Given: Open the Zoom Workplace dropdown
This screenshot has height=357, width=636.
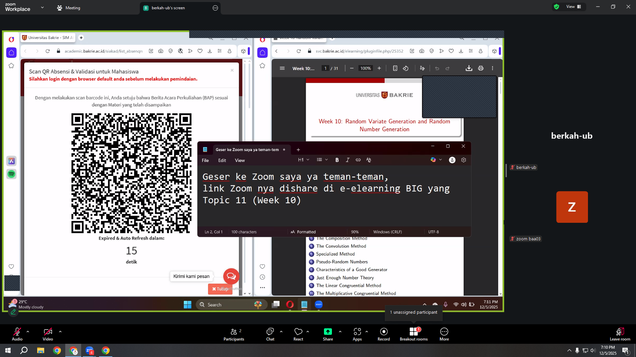Looking at the screenshot, I should [42, 7].
